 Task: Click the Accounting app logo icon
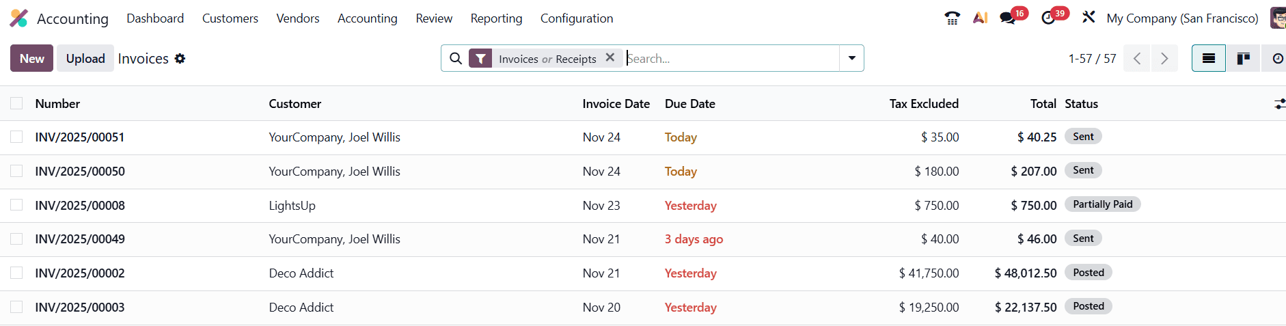point(18,18)
